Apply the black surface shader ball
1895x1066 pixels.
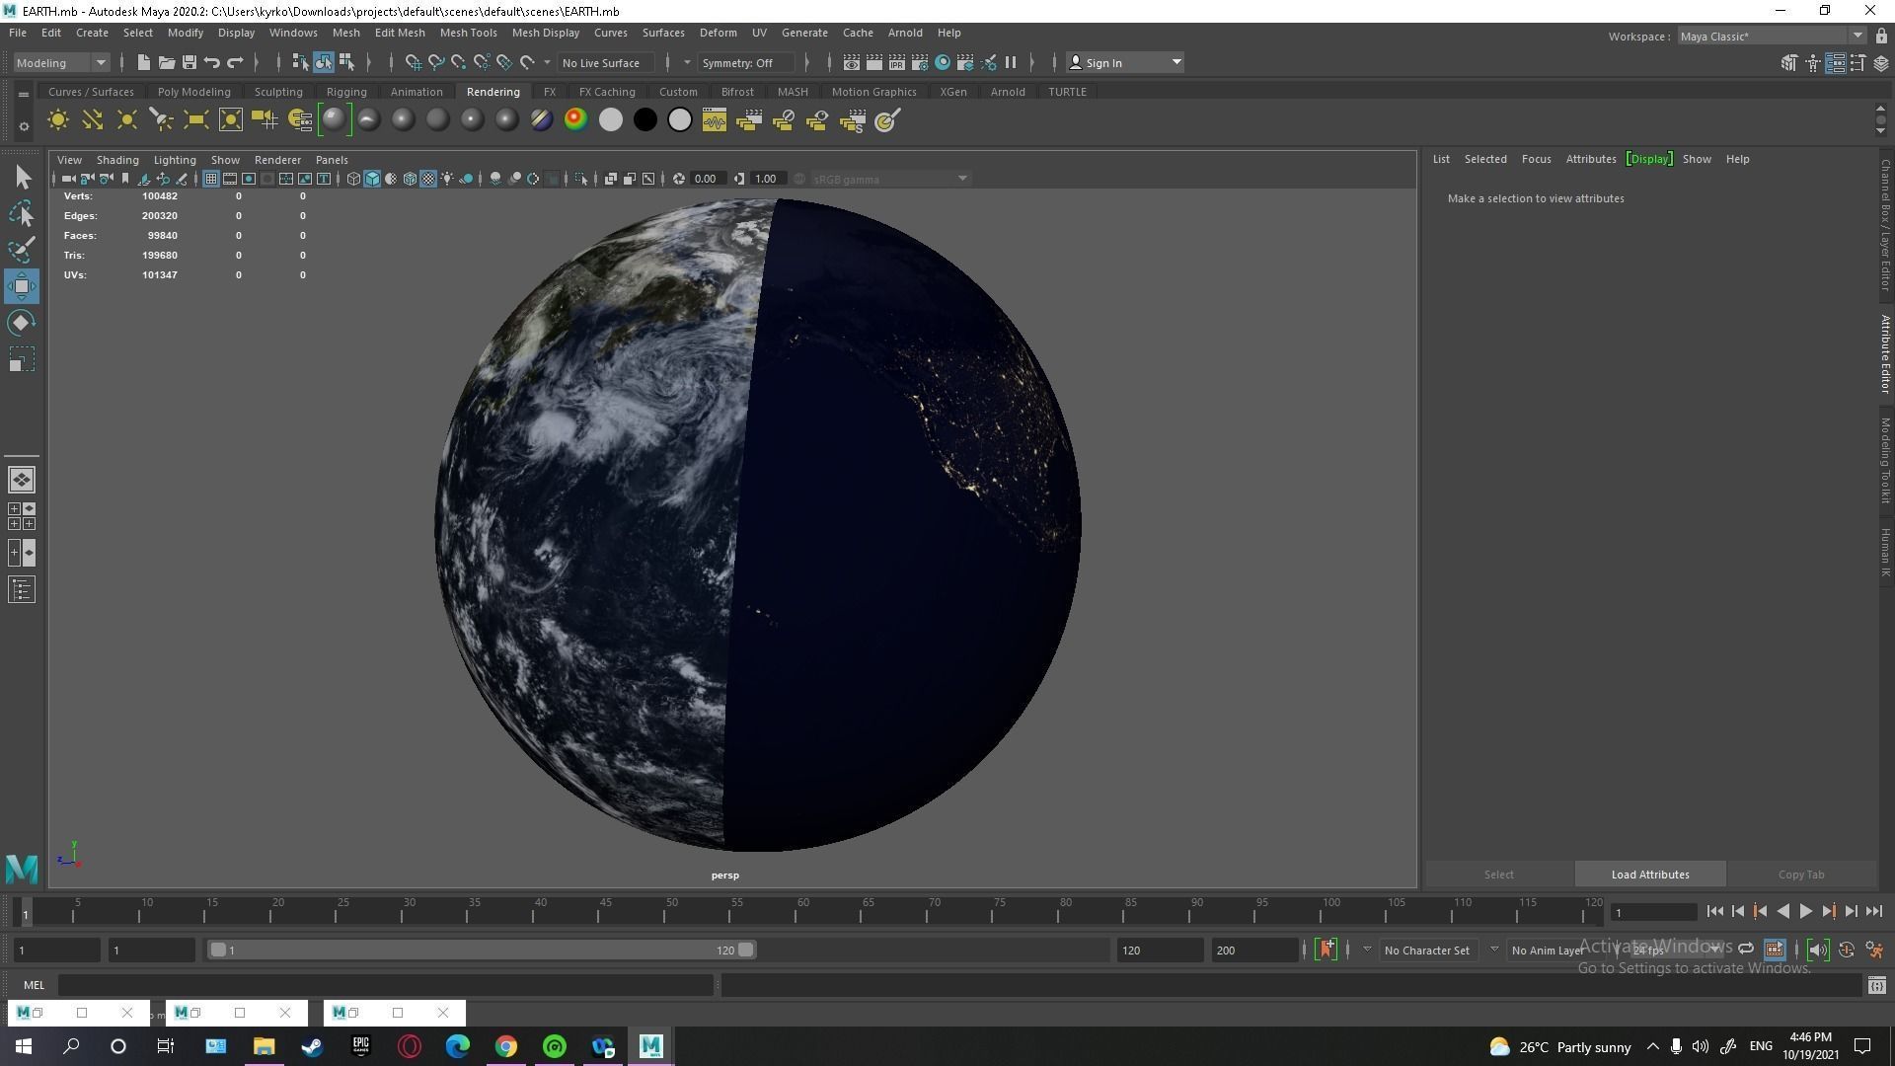click(x=645, y=120)
